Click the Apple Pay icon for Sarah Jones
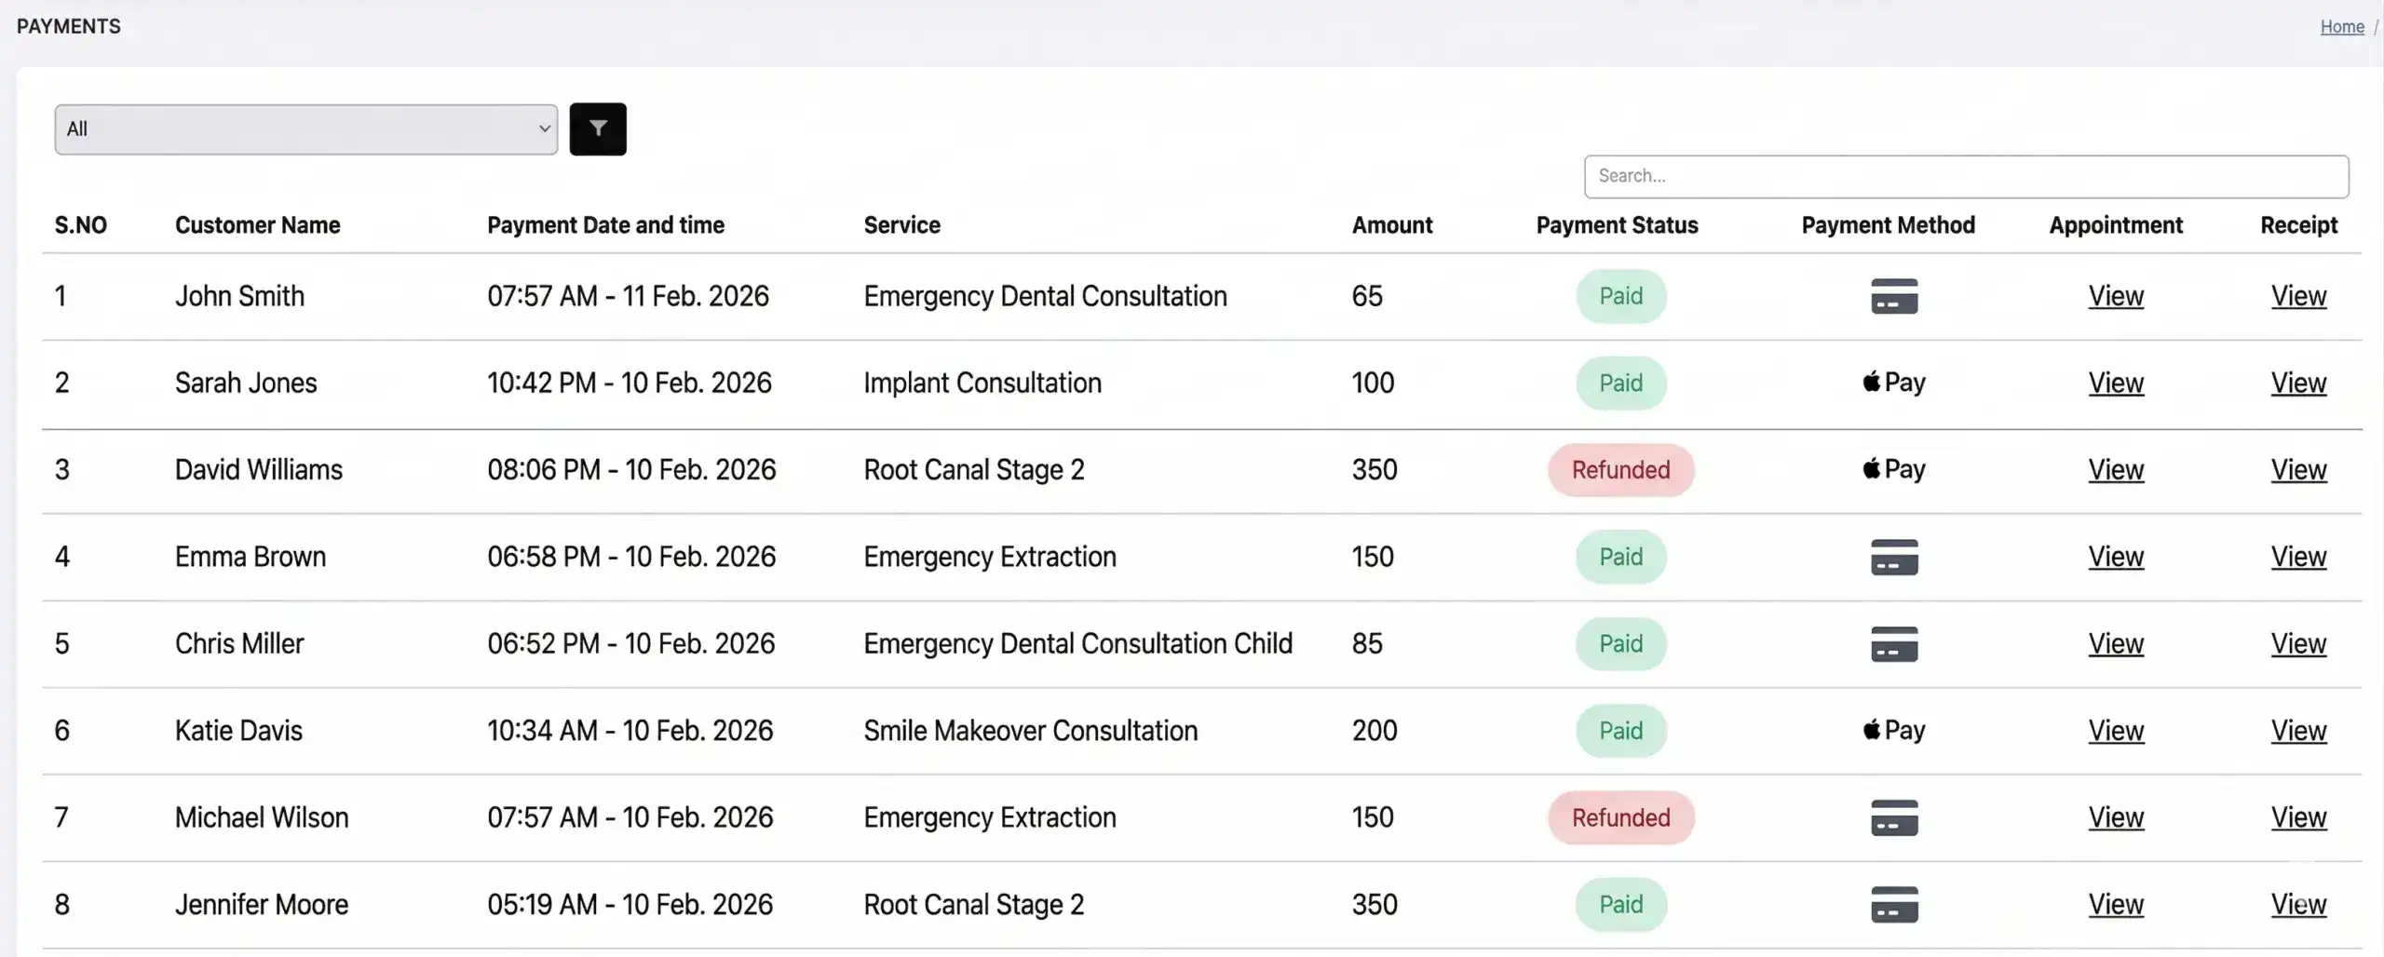 1892,383
